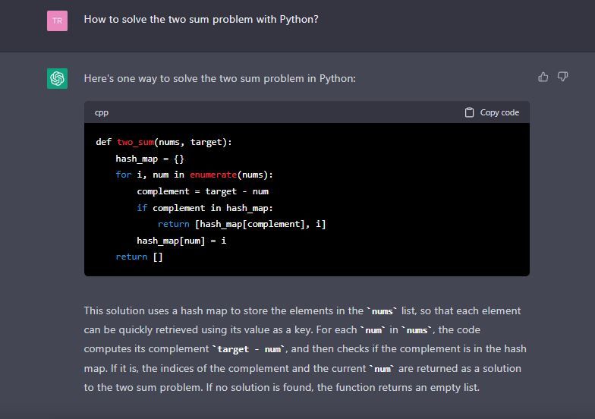
Task: Click the hash_map = {} code line
Action: tap(150, 159)
